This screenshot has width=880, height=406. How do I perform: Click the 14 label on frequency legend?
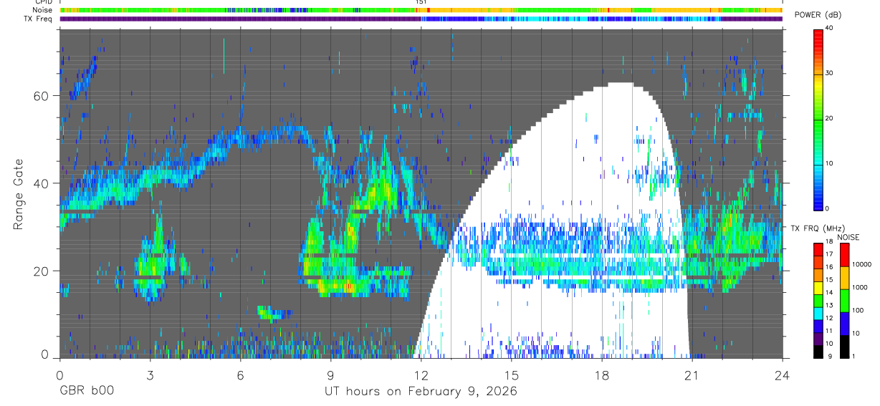[829, 292]
